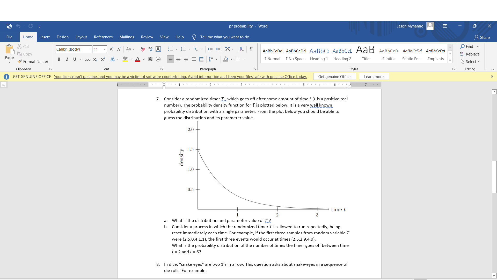Toggle bold formatting
Viewport: 497px width, 280px height.
[59, 59]
